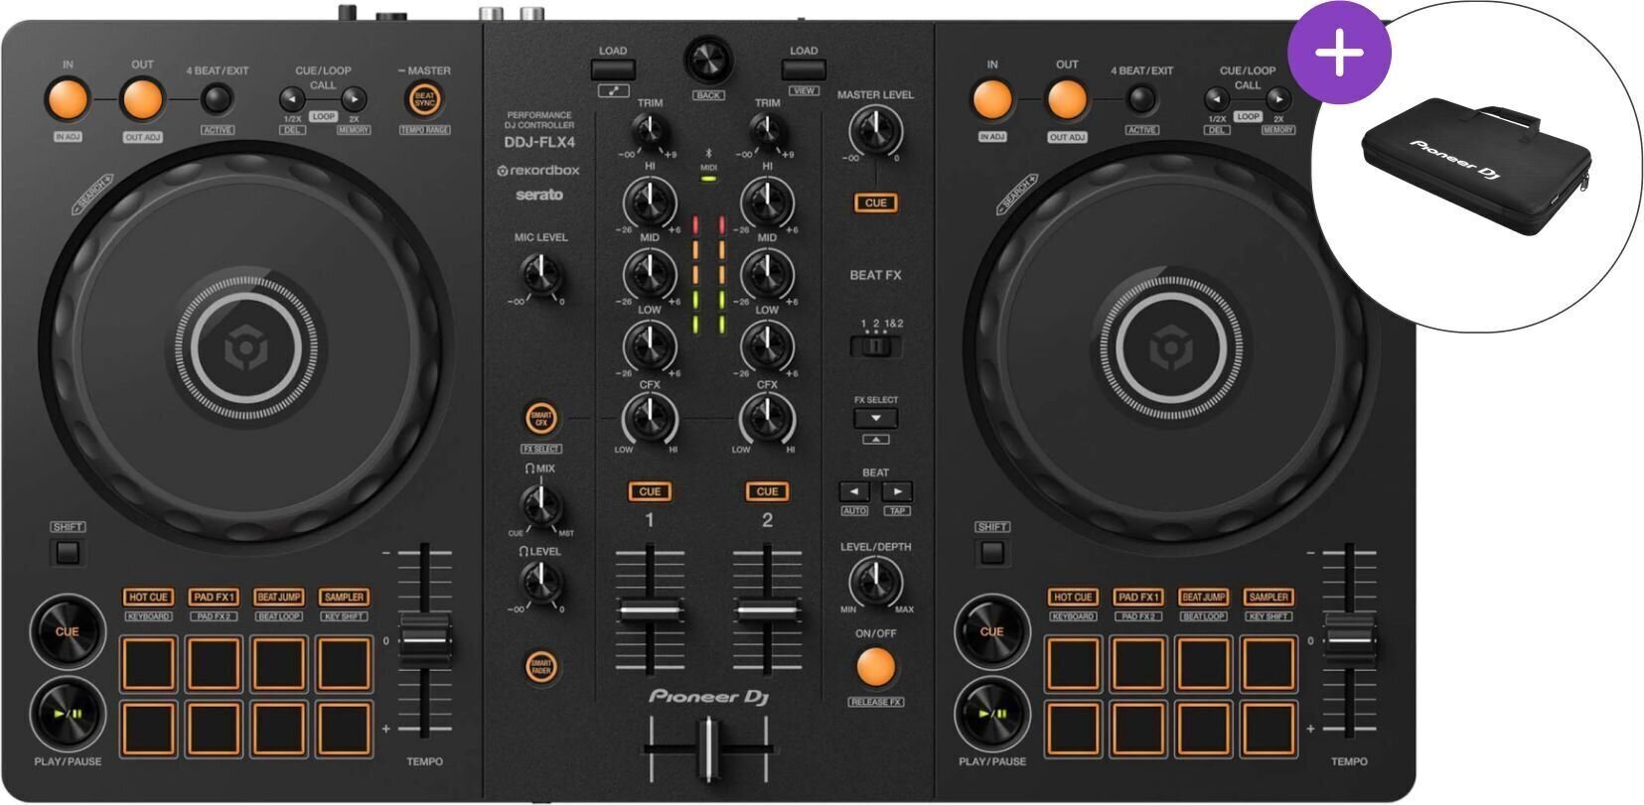Click channel 2 volume fader handle
This screenshot has height=805, width=1644.
tap(767, 609)
